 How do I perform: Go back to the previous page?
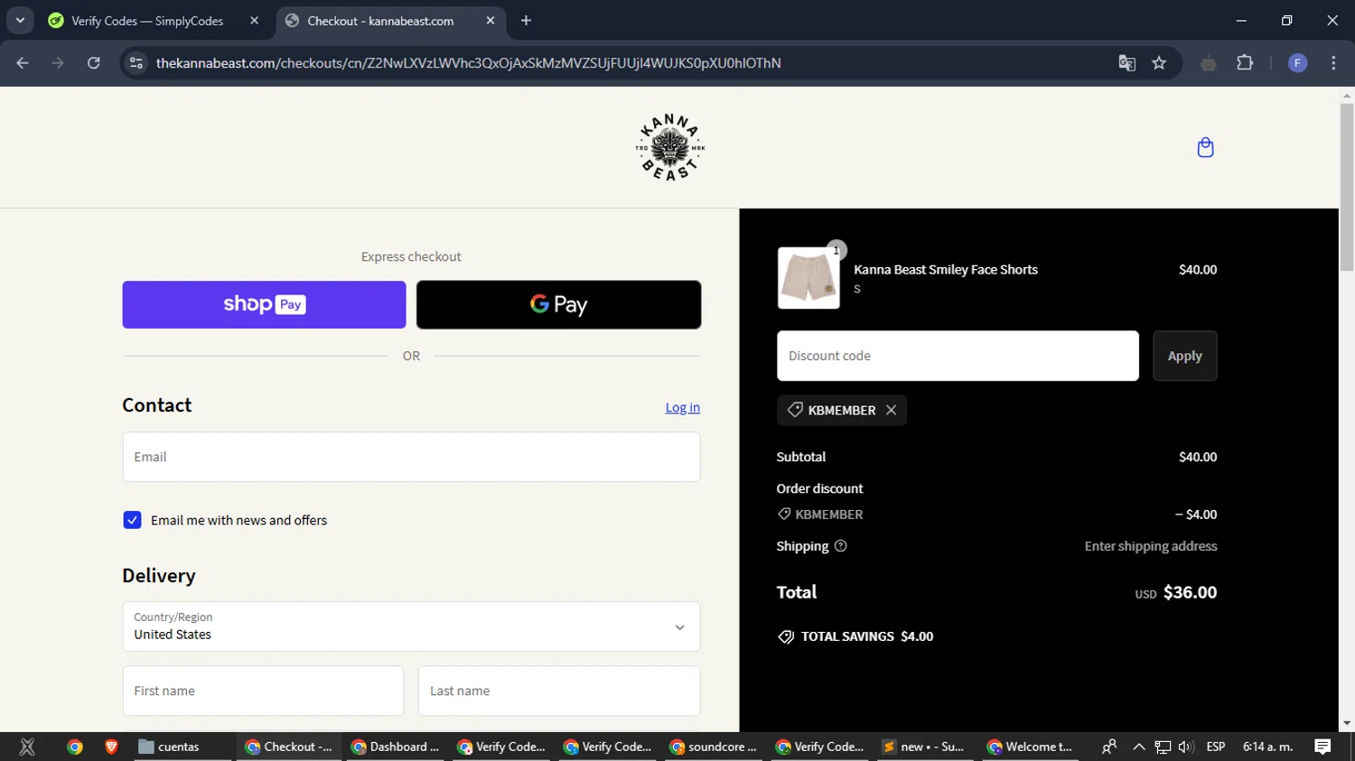click(23, 63)
